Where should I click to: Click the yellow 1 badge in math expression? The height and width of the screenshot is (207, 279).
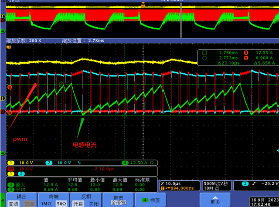point(10,174)
